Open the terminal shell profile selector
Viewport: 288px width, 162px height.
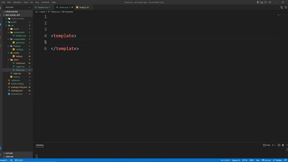click(266, 145)
